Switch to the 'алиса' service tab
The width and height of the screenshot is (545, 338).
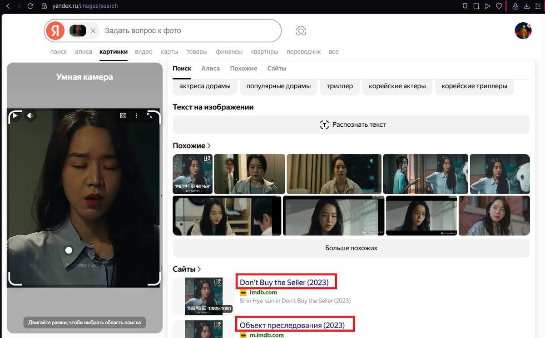(x=84, y=52)
